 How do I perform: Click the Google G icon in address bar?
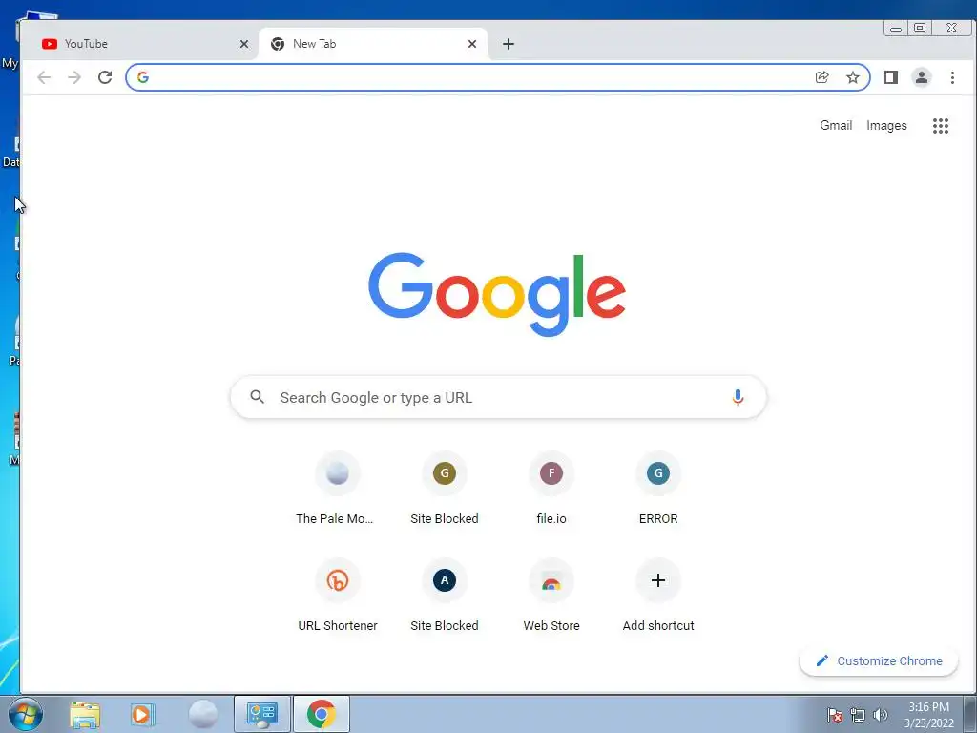(x=143, y=77)
